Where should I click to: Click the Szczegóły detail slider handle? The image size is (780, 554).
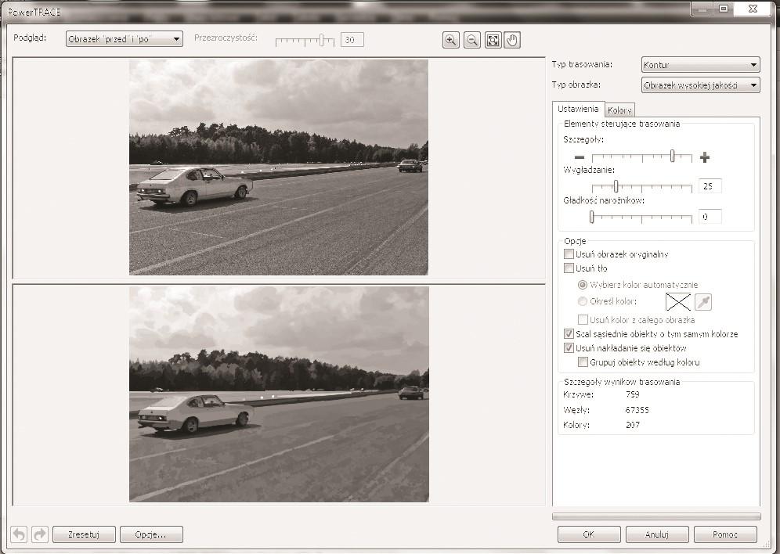click(673, 156)
